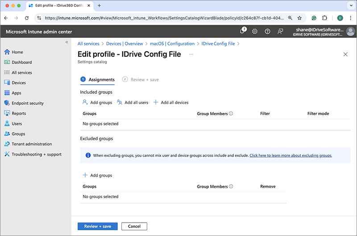357x236 pixels.
Task: Bookmark this page with star icon
Action: coord(299,18)
